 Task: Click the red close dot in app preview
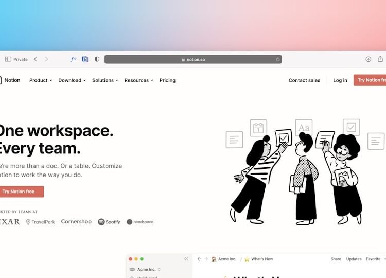(x=131, y=259)
